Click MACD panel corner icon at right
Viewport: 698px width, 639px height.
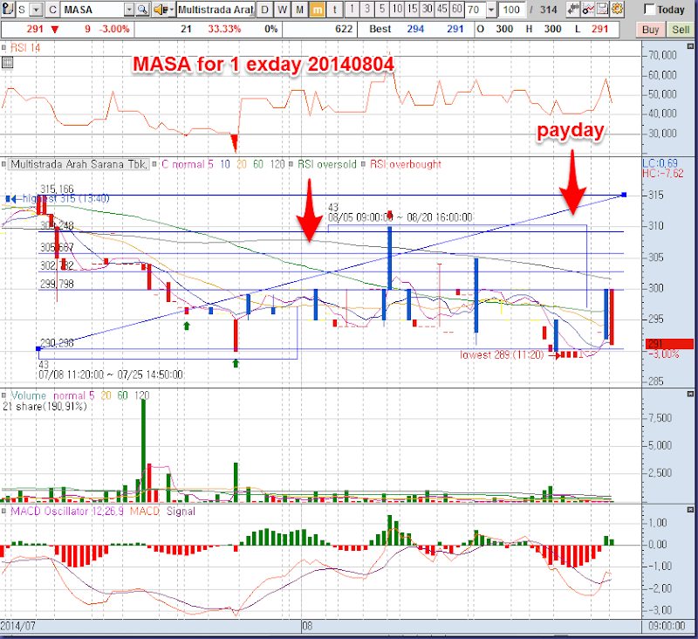[x=690, y=510]
